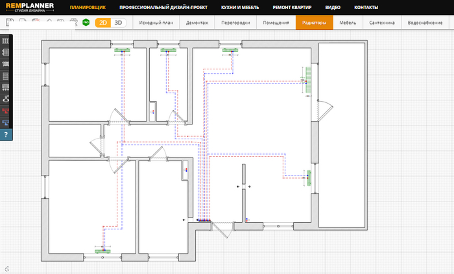Select the red supply pipe tool

(x=6, y=111)
